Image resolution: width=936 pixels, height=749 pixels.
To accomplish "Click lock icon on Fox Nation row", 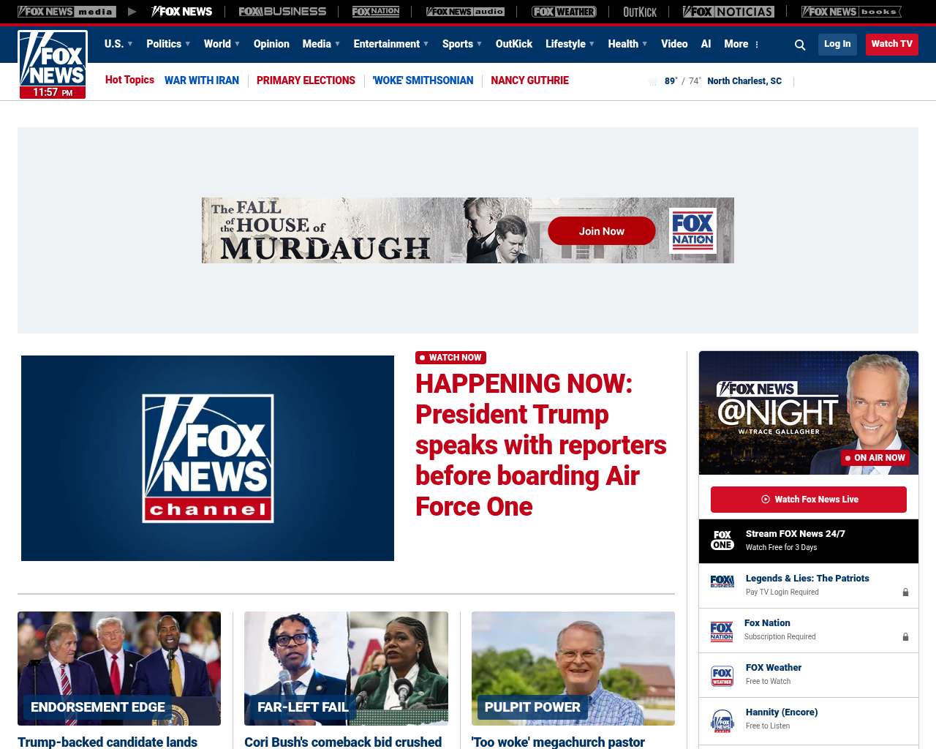I will pyautogui.click(x=905, y=637).
